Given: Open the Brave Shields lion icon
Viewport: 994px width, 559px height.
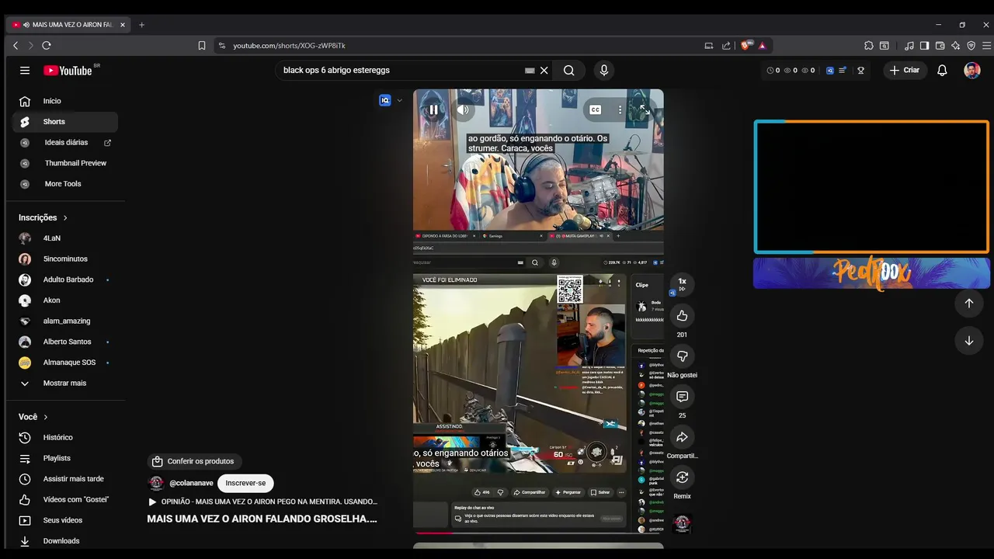Looking at the screenshot, I should pyautogui.click(x=747, y=46).
